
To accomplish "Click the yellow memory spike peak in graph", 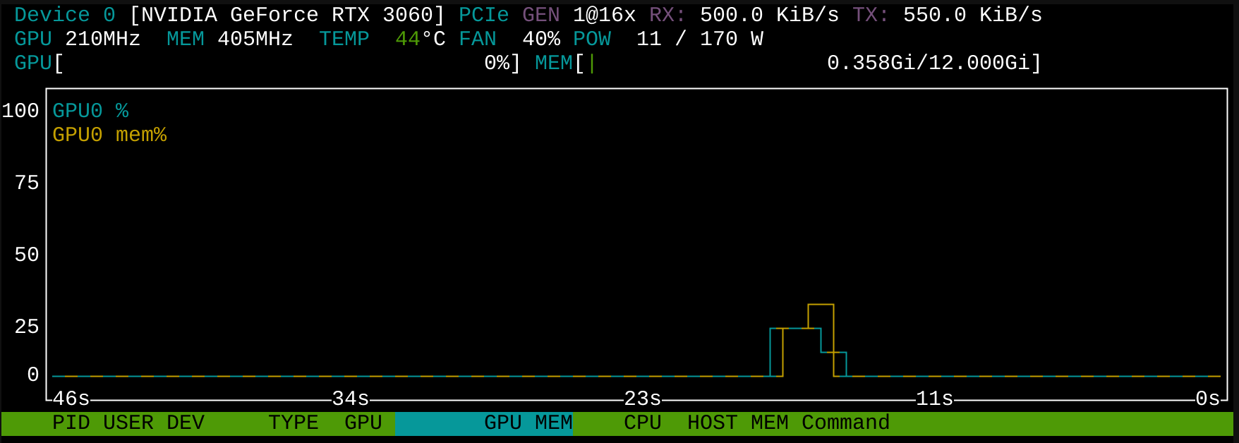I will click(821, 305).
